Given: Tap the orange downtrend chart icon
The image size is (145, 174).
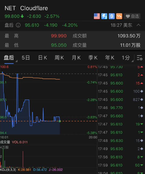Looking at the screenshot, I should point(119,16).
